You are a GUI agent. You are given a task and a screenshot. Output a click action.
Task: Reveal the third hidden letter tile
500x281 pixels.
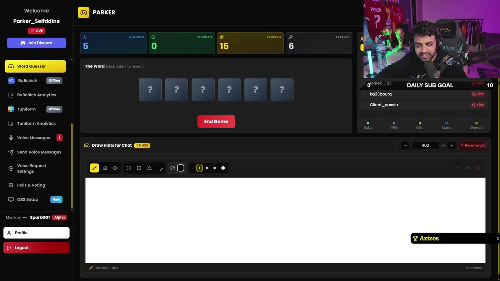(x=203, y=90)
